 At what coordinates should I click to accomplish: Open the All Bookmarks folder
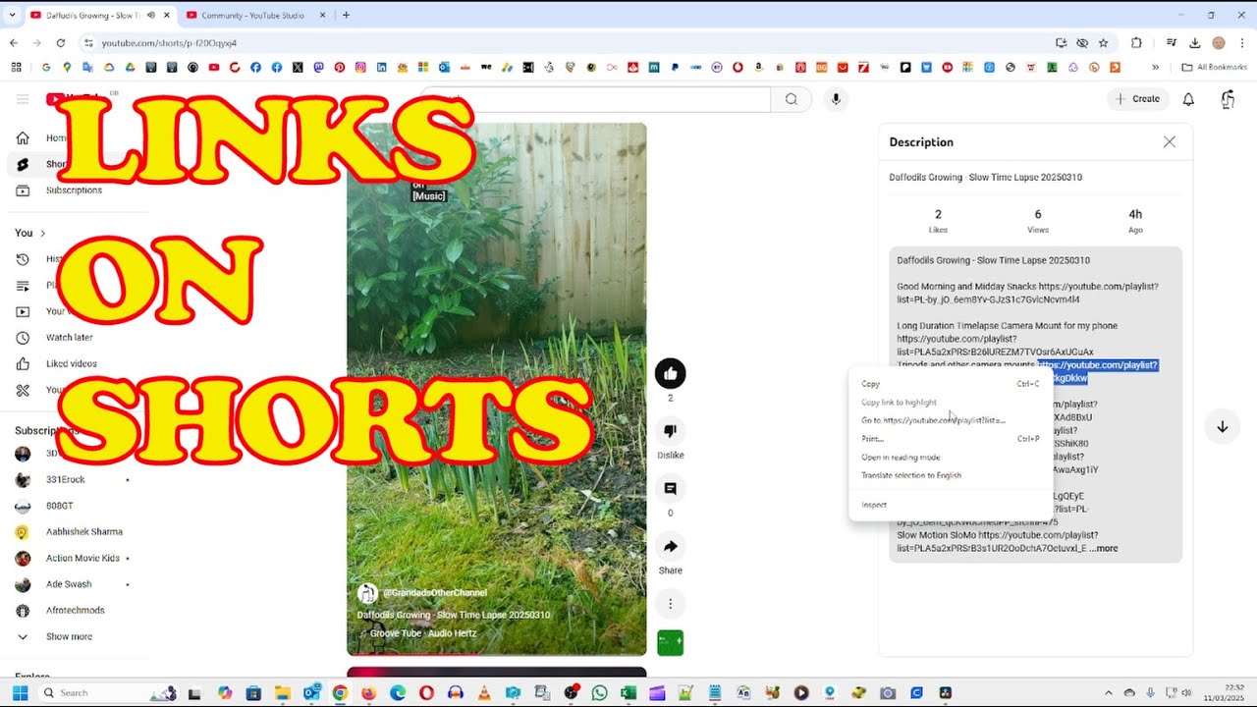coord(1214,67)
